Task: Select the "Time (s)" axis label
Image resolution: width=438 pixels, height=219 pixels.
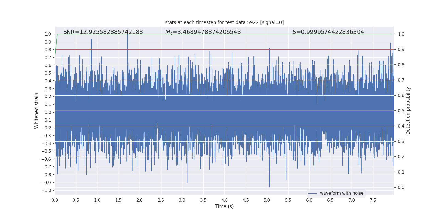Action: tap(224, 206)
